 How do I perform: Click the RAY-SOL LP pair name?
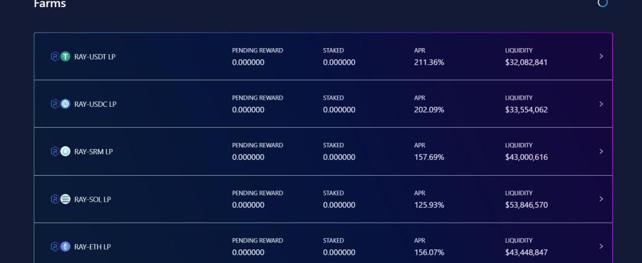coord(93,199)
